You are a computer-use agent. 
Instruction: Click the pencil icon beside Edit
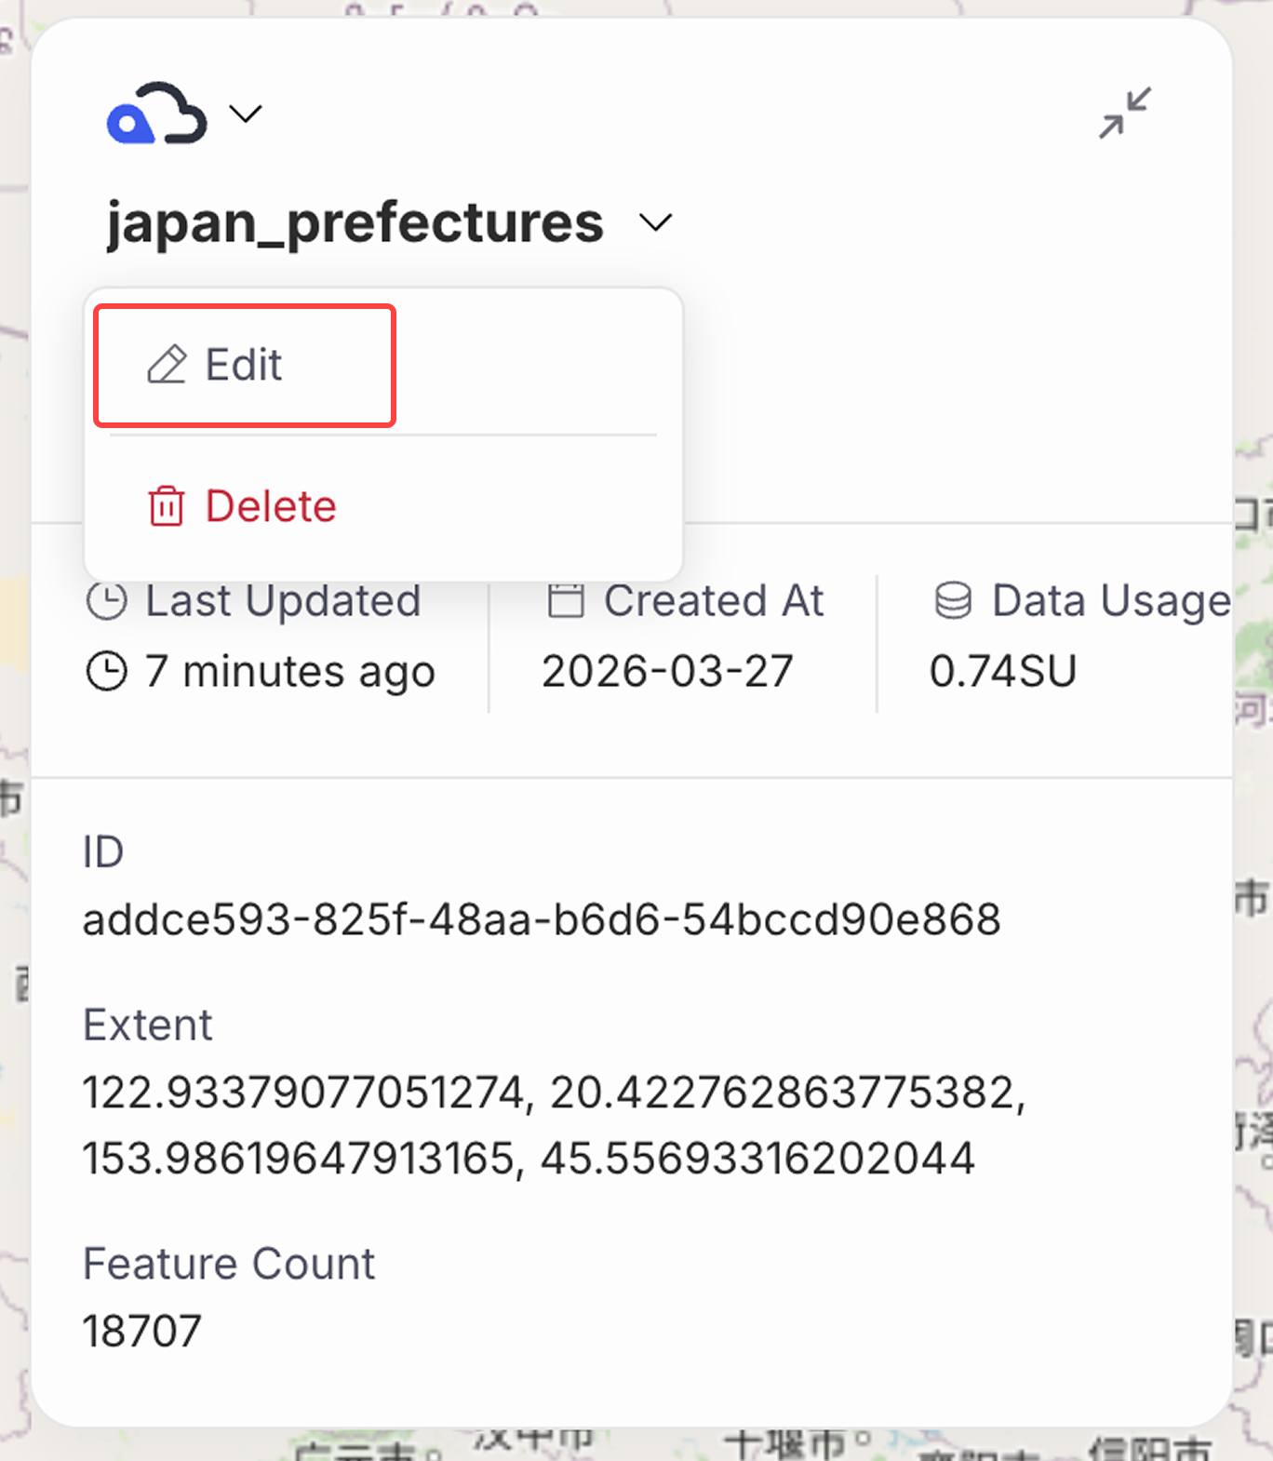[x=167, y=365]
